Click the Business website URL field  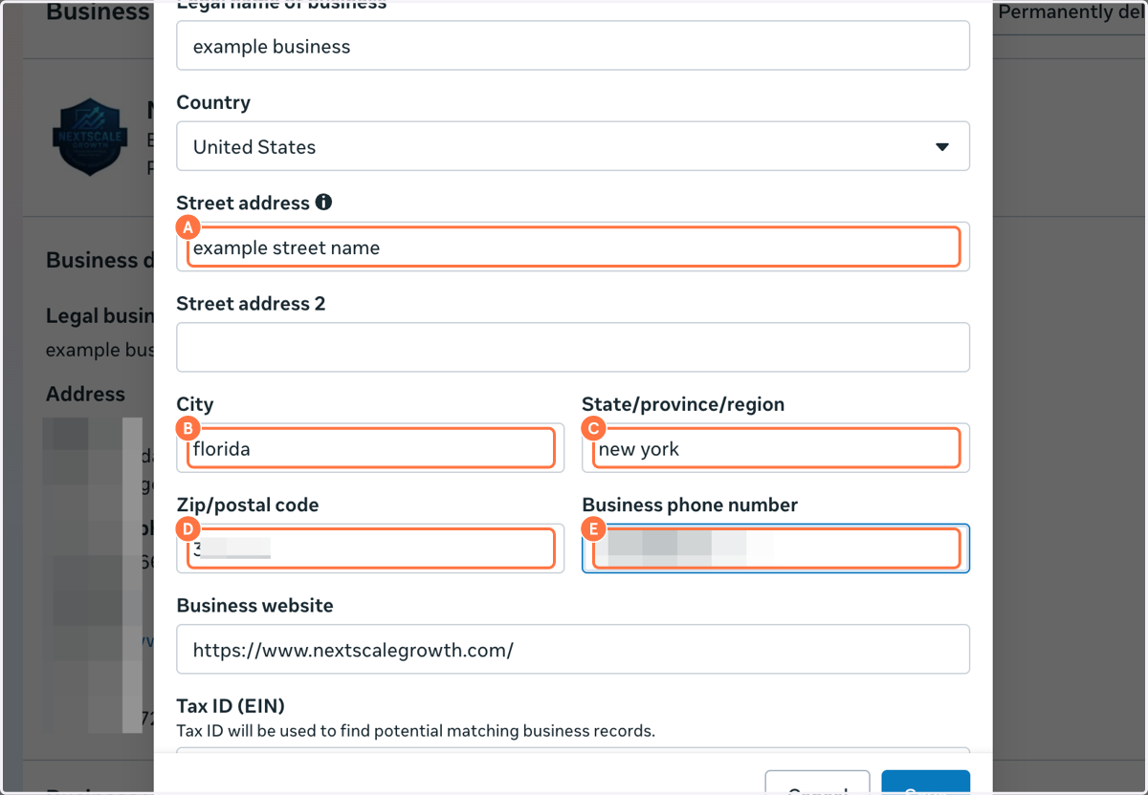pos(573,650)
